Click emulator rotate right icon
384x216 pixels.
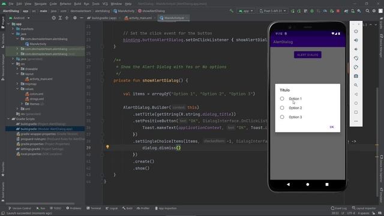356,67
